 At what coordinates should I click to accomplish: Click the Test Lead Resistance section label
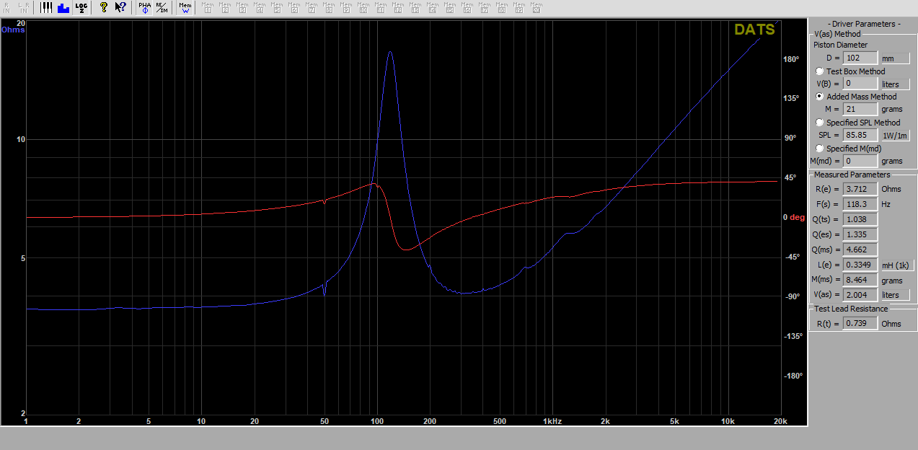click(851, 309)
